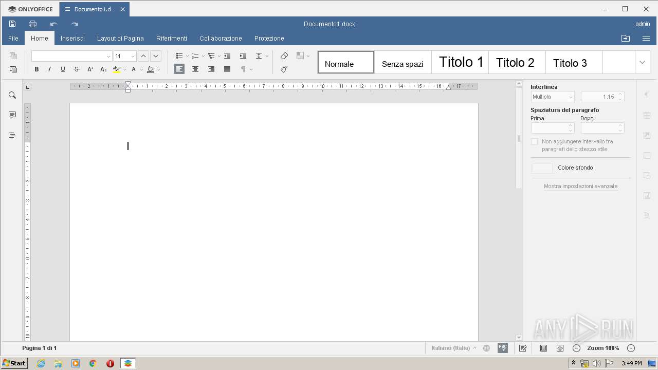This screenshot has width=658, height=370.
Task: Open font color dropdown arrow
Action: (141, 69)
